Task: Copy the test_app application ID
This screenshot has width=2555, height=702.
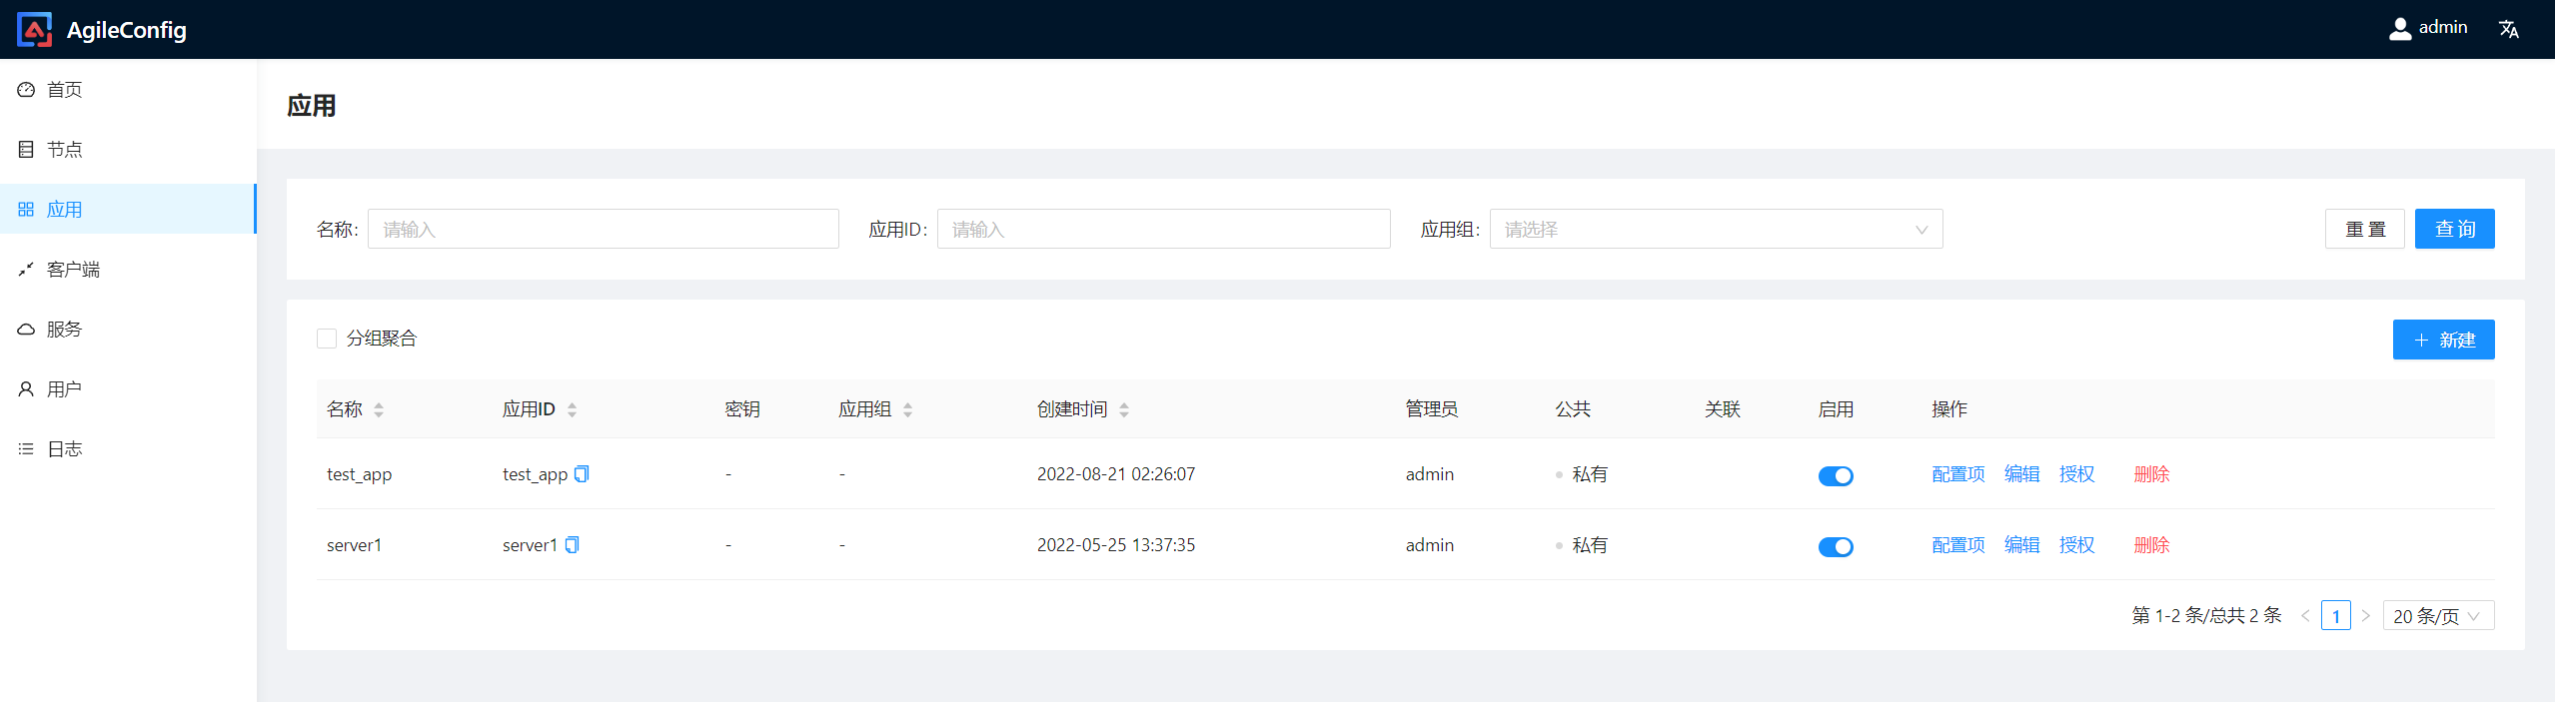Action: tap(582, 474)
